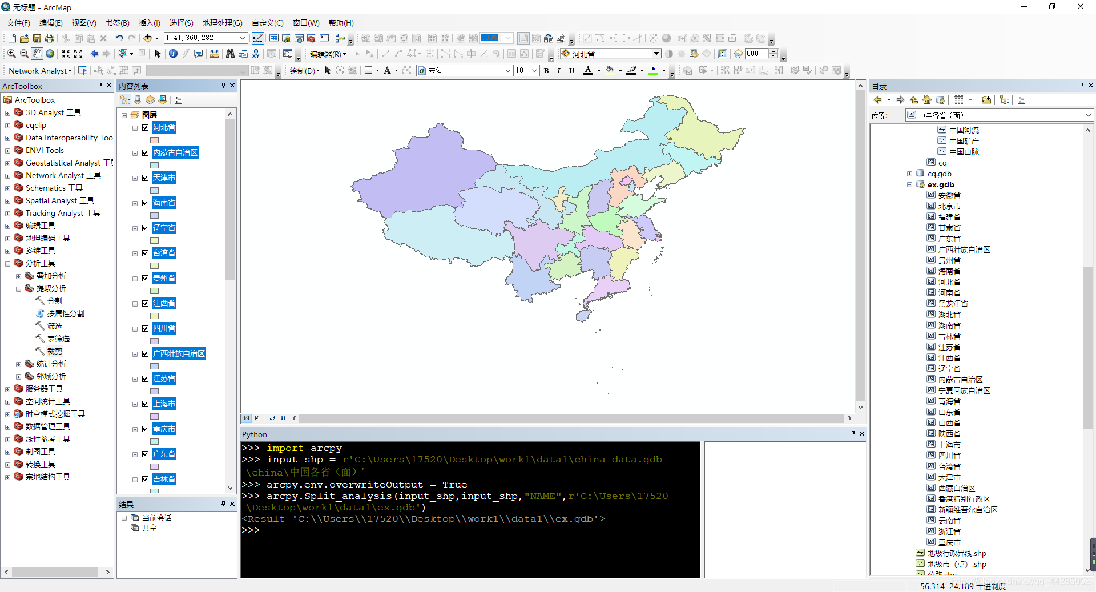Toggle visibility of 天津市 layer

tap(146, 178)
